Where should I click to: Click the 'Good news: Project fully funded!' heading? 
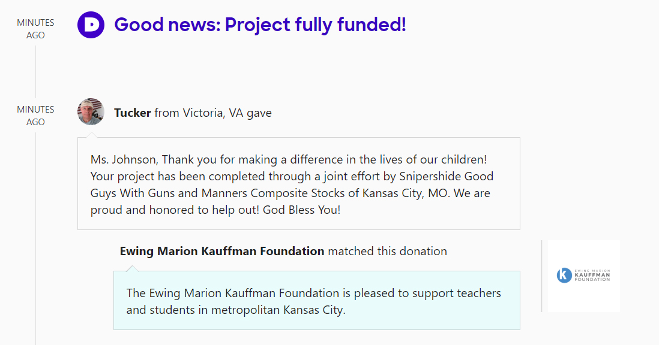pos(260,25)
